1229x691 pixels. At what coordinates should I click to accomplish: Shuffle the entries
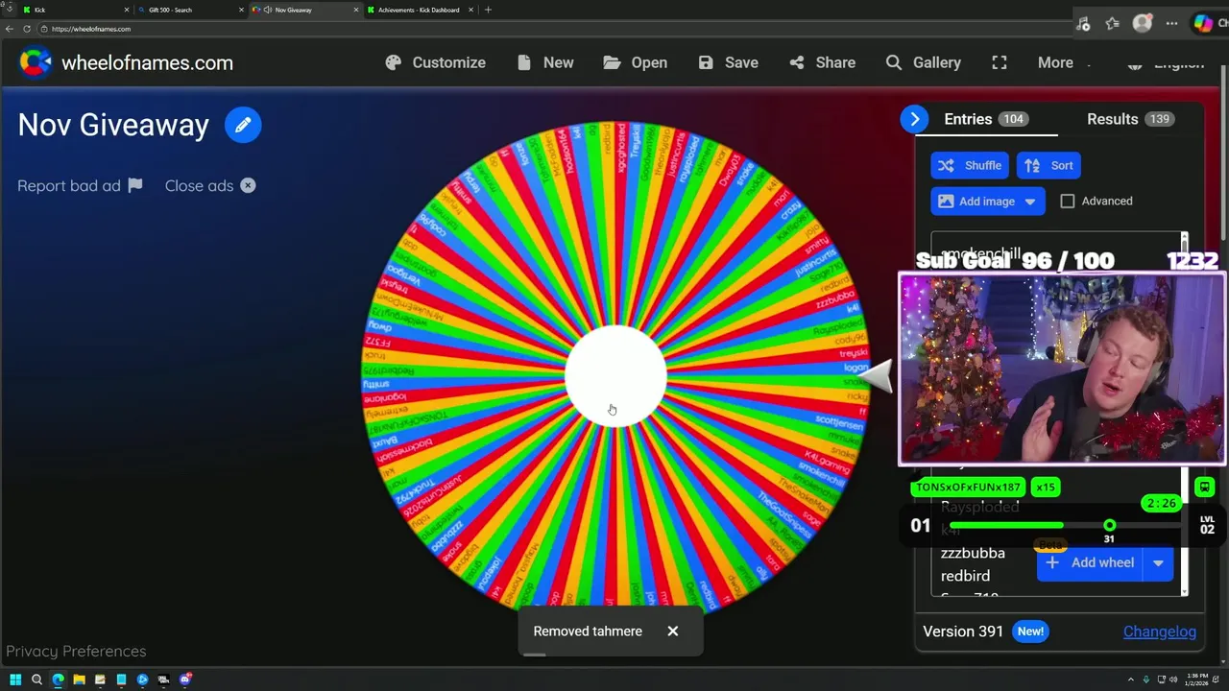[x=970, y=165]
